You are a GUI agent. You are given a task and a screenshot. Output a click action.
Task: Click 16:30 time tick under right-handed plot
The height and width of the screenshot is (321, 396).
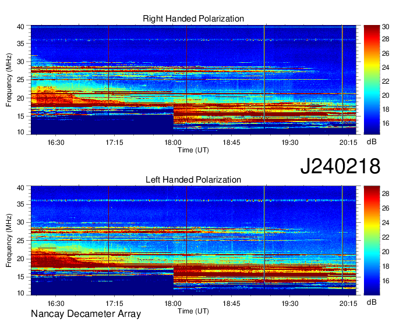point(56,142)
